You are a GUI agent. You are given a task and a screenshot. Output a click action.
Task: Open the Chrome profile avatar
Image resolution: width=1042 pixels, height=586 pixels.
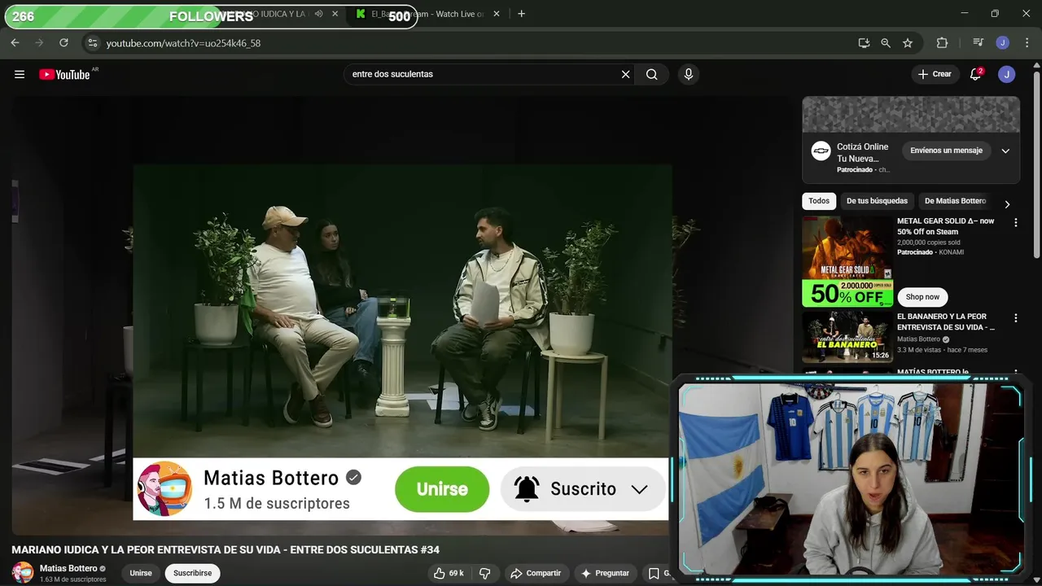(1003, 43)
